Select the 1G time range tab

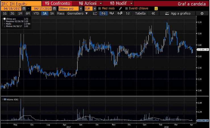(x=5, y=13)
